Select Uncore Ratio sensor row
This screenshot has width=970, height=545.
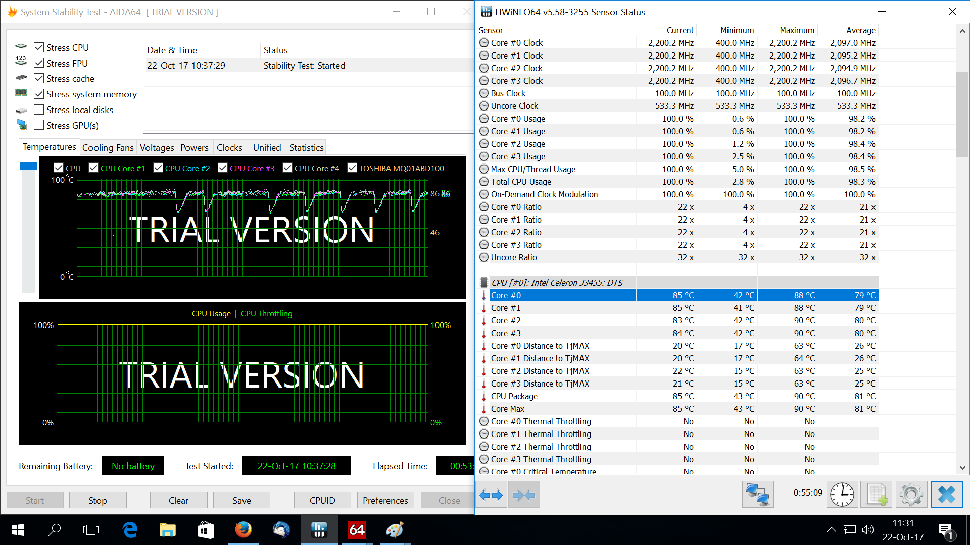point(677,257)
